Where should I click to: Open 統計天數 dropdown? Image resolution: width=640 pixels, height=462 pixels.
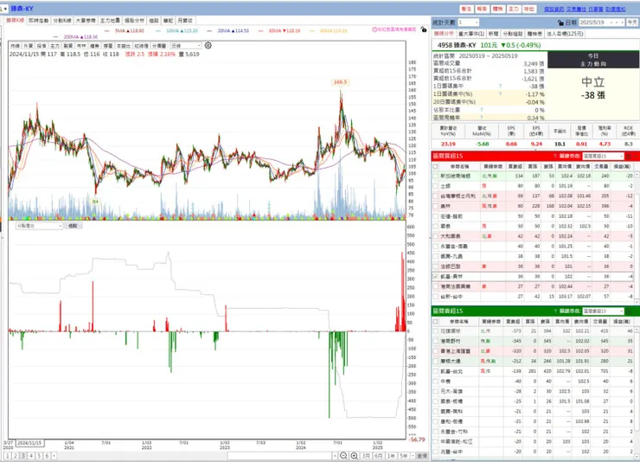[477, 22]
